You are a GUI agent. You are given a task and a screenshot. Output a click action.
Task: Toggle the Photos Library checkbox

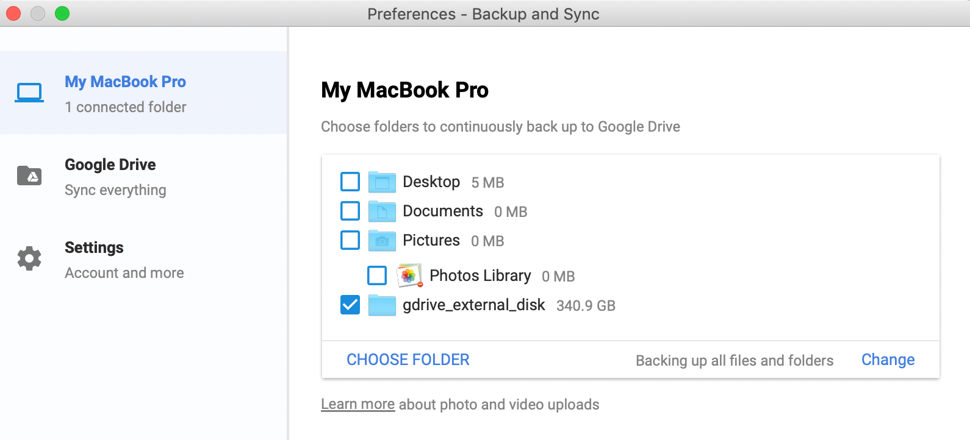tap(377, 275)
